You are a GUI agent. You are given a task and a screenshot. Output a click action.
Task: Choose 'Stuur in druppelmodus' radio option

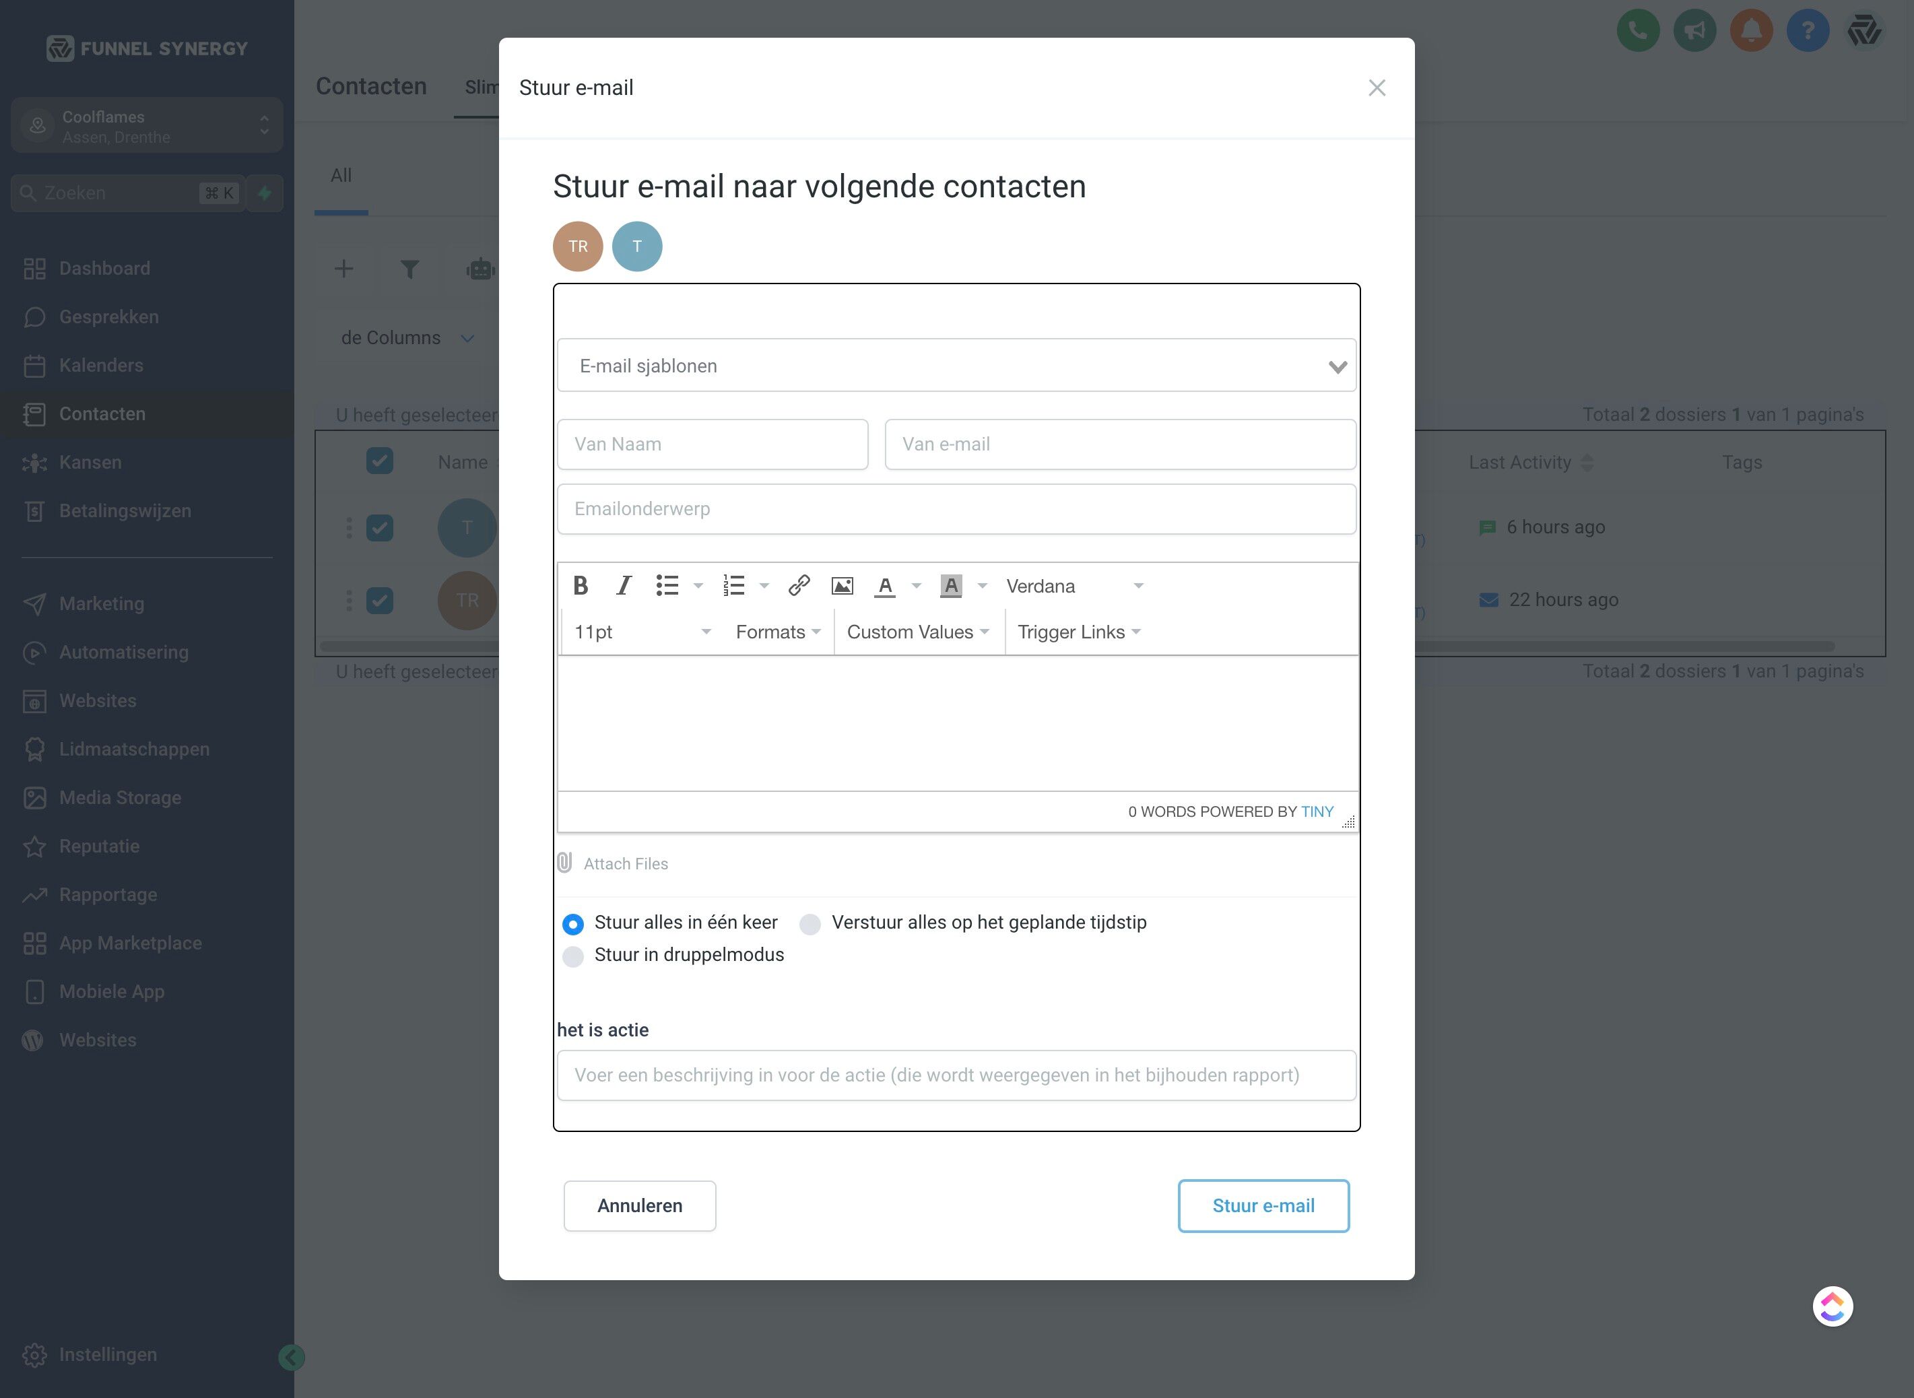573,956
